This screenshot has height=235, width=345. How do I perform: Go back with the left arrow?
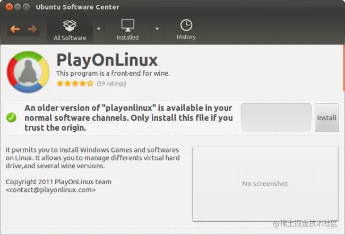(15, 29)
